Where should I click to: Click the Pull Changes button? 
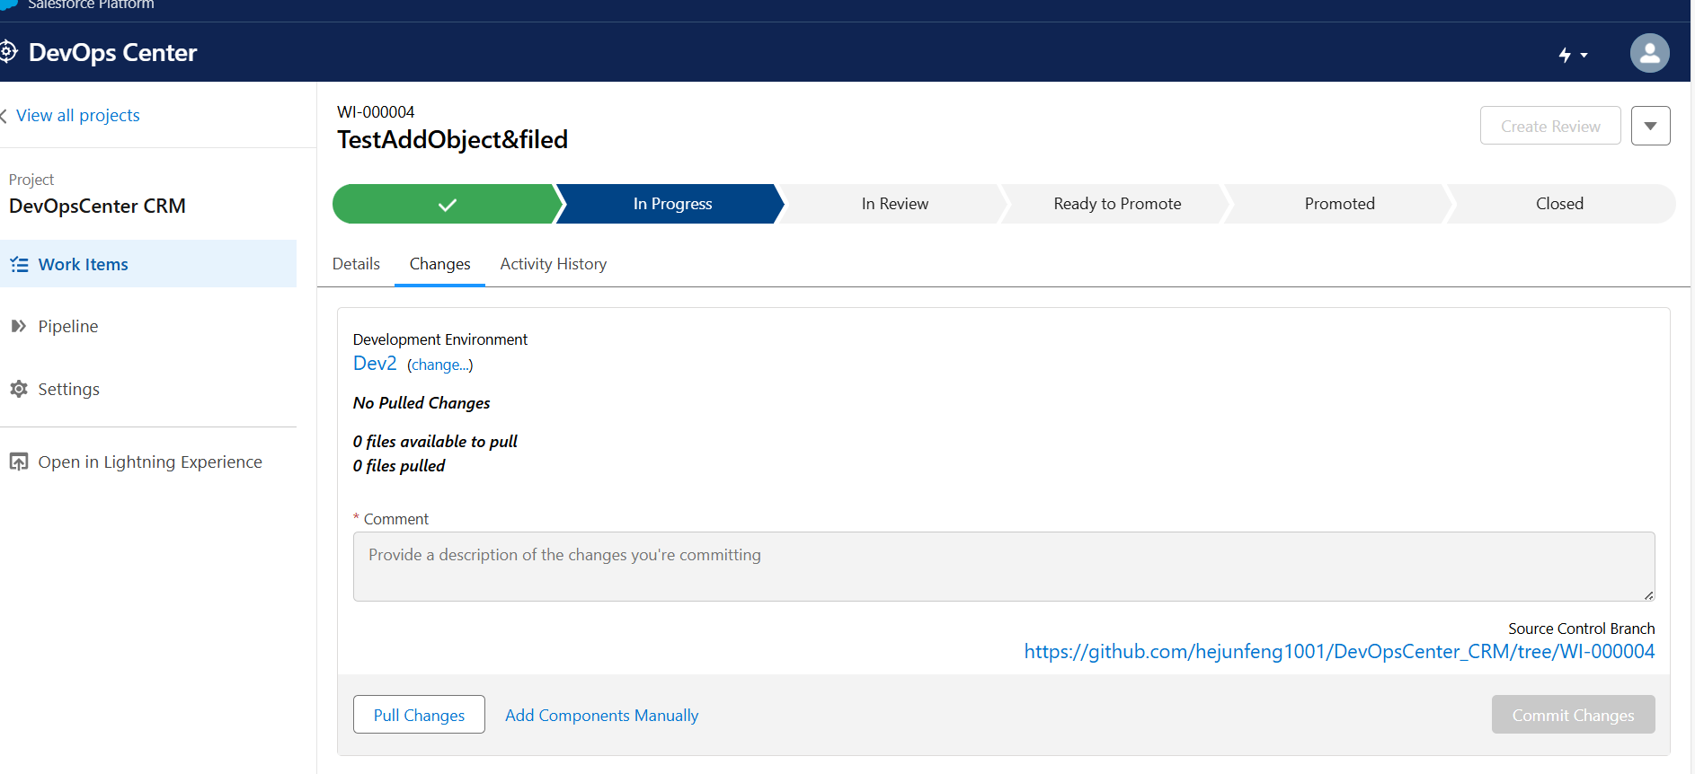pos(419,715)
